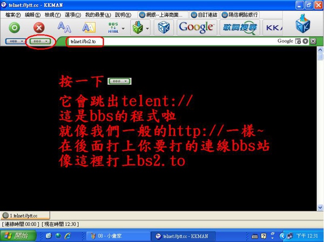Viewport: 324px width, 242px height.
Task: Open the 說明(H) menu
Action: (123, 15)
